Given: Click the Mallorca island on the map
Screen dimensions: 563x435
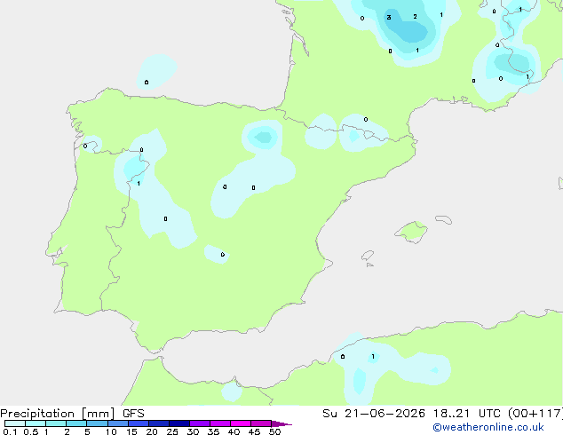Looking at the screenshot, I should point(411,232).
